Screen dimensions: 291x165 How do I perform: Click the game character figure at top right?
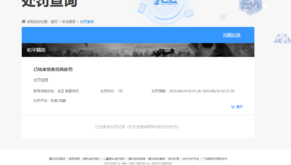click(250, 7)
